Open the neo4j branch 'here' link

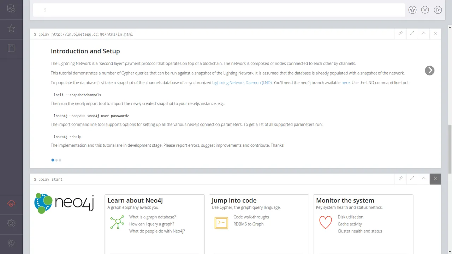point(345,83)
